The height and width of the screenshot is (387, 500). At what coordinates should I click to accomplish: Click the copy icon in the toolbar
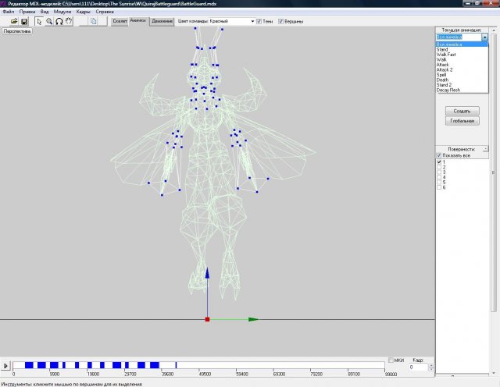click(94, 21)
